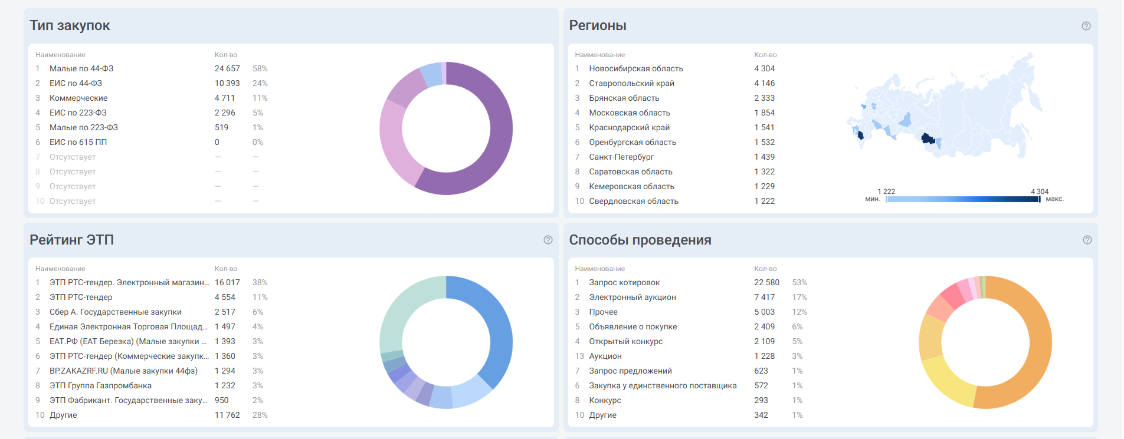Image resolution: width=1124 pixels, height=439 pixels.
Task: Sort by the Кол-во column header in Регионы
Action: coord(765,55)
